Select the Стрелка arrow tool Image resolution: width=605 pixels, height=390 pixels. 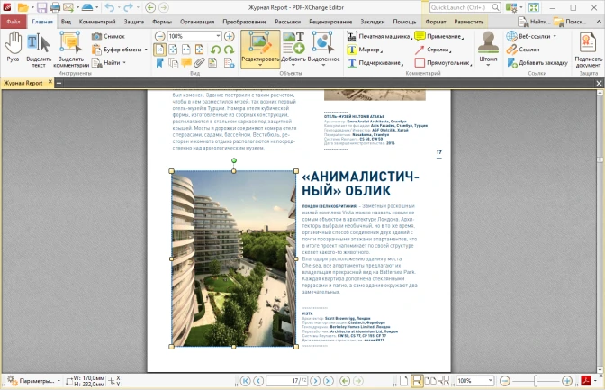pyautogui.click(x=432, y=50)
